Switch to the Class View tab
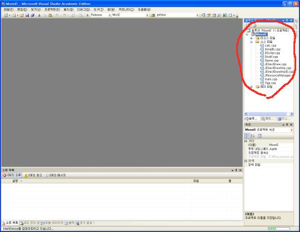This screenshot has width=300, height=232. (x=267, y=119)
